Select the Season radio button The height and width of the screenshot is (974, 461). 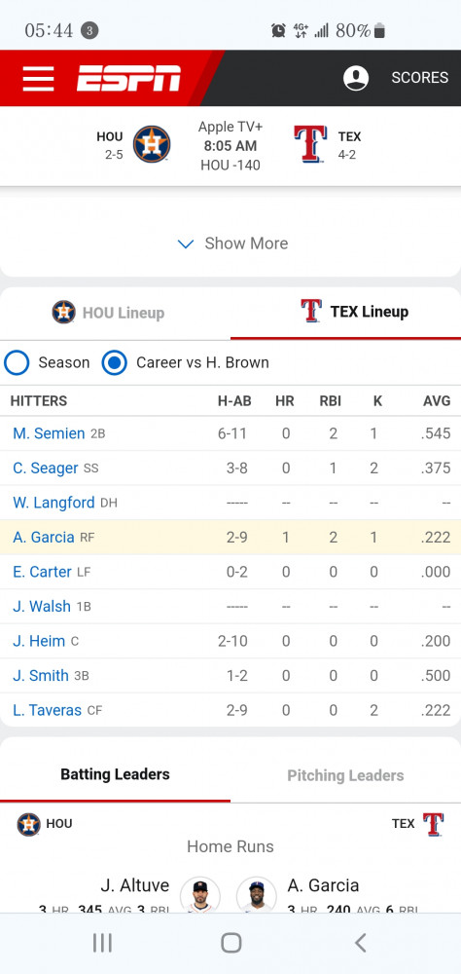pyautogui.click(x=17, y=362)
